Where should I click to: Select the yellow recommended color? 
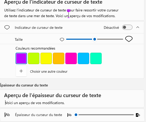pos(46,58)
